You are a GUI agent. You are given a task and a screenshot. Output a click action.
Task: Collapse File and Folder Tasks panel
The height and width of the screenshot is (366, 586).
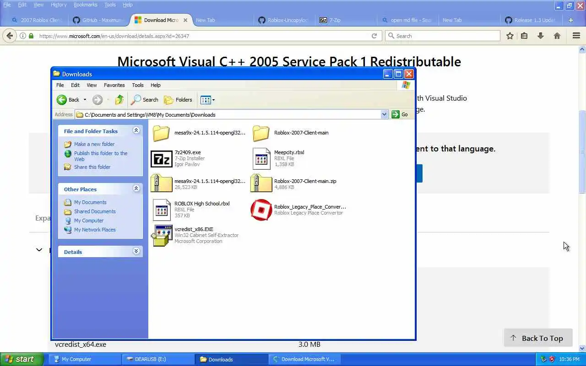[136, 130]
